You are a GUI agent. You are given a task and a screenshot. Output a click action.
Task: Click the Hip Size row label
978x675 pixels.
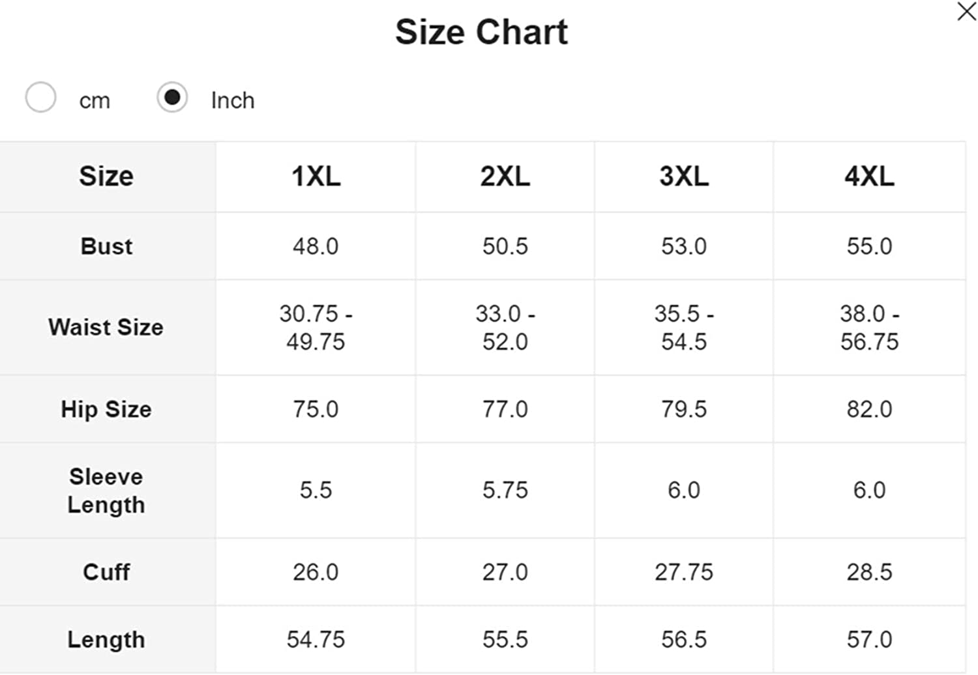click(x=106, y=409)
